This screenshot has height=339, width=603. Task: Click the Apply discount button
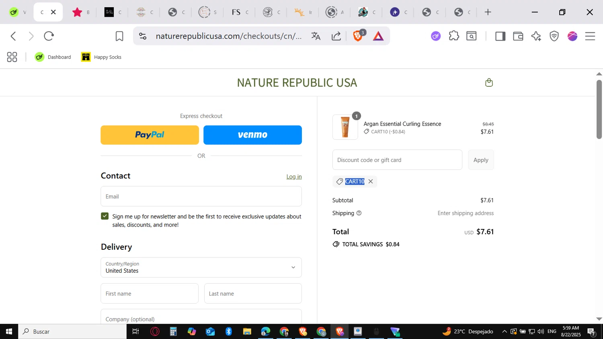tap(481, 160)
